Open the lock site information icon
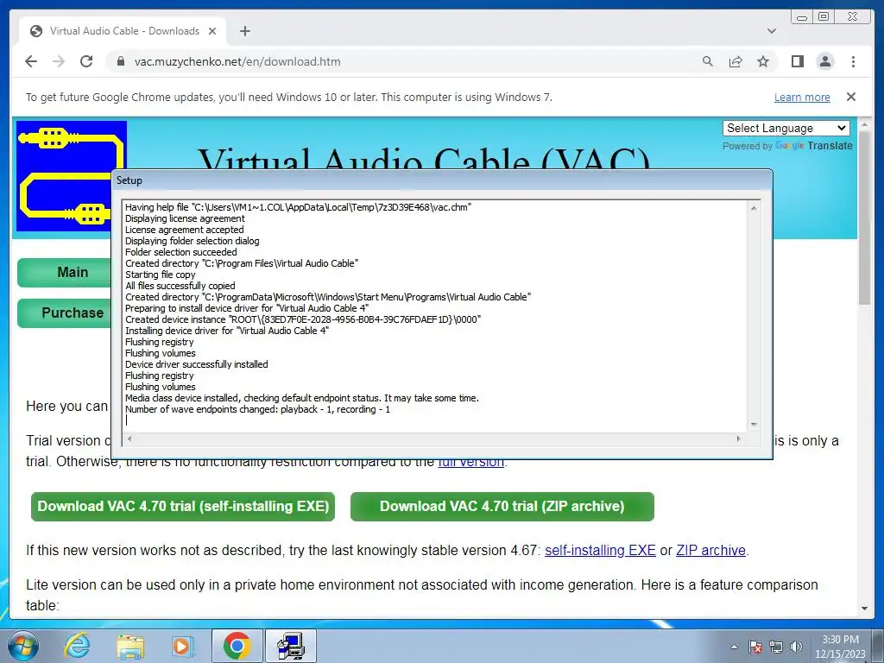The height and width of the screenshot is (663, 884). click(120, 61)
